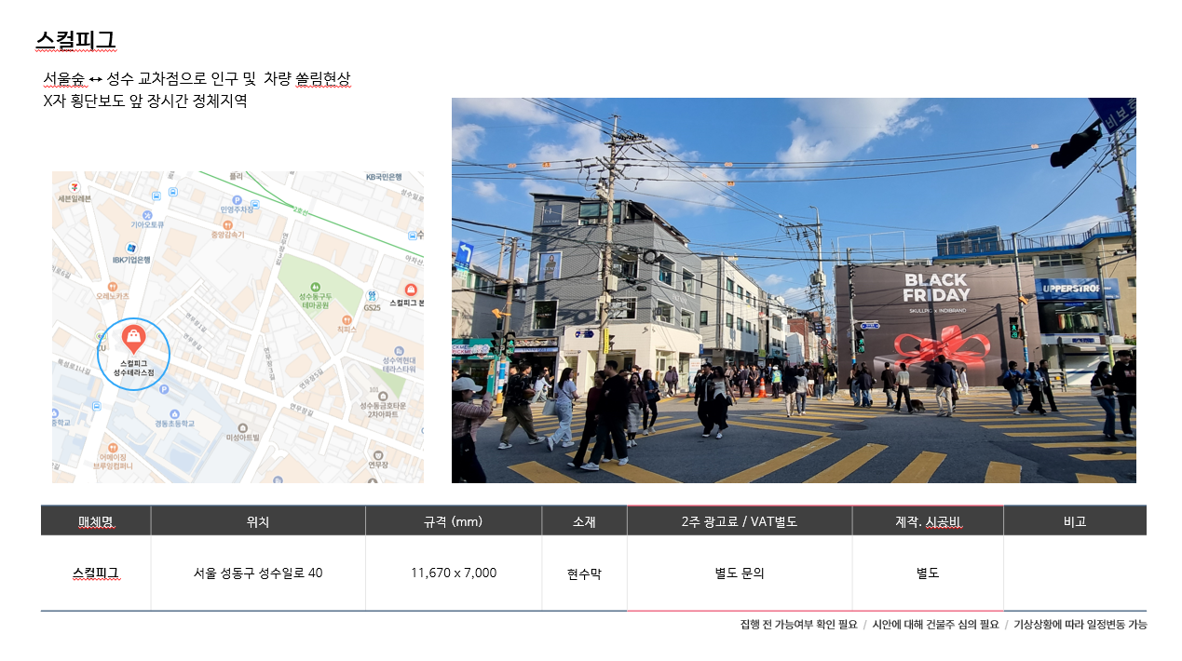1182x661 pixels.
Task: Click the size value 11,670 x 7,000
Action: coord(454,573)
